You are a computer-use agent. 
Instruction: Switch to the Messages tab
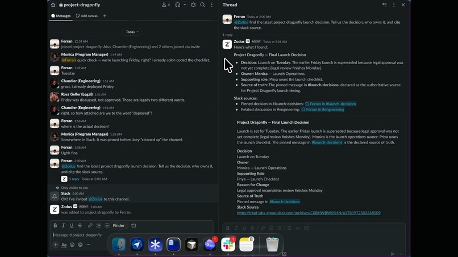coord(61,16)
